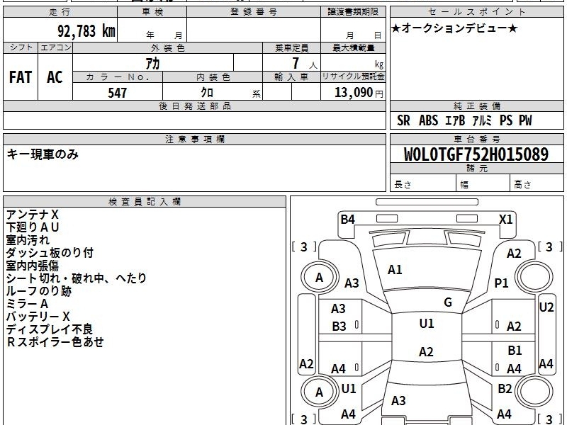Select the 乗車定員 header

291,47
